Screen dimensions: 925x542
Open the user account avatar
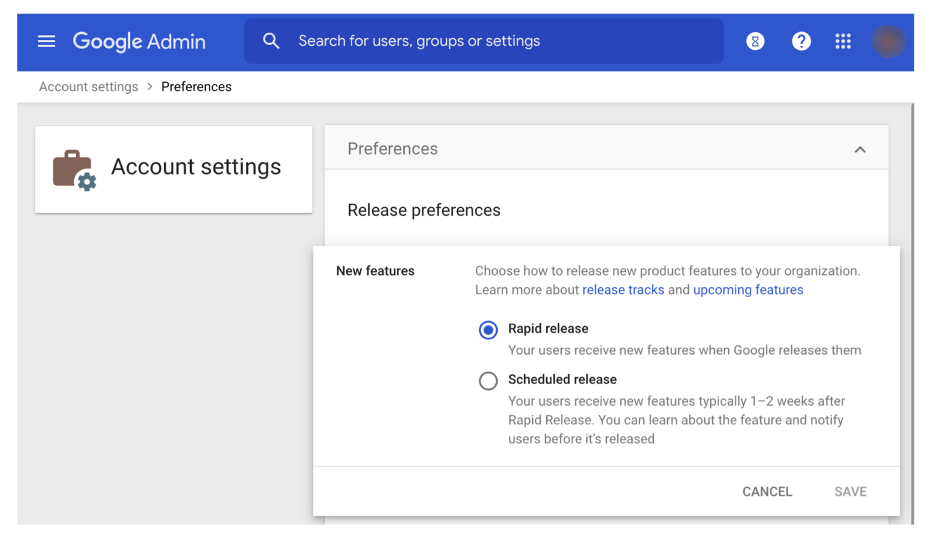tap(888, 41)
